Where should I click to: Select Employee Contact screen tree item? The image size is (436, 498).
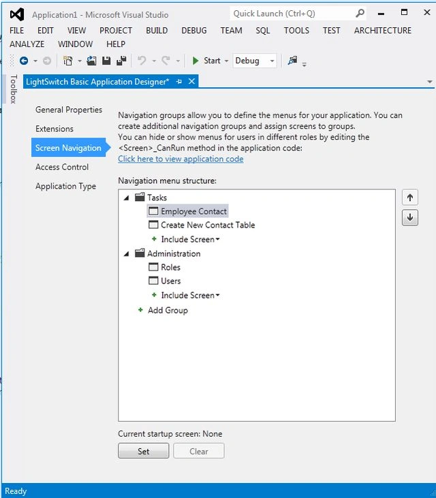tap(187, 211)
